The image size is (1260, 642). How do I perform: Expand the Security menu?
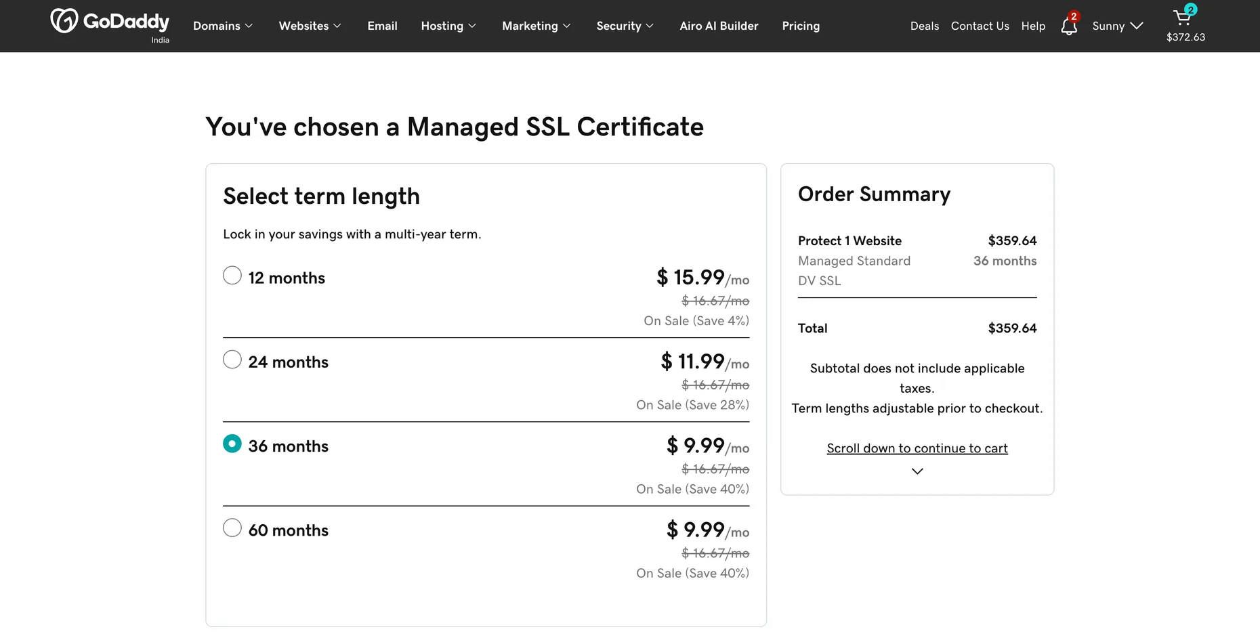(625, 26)
